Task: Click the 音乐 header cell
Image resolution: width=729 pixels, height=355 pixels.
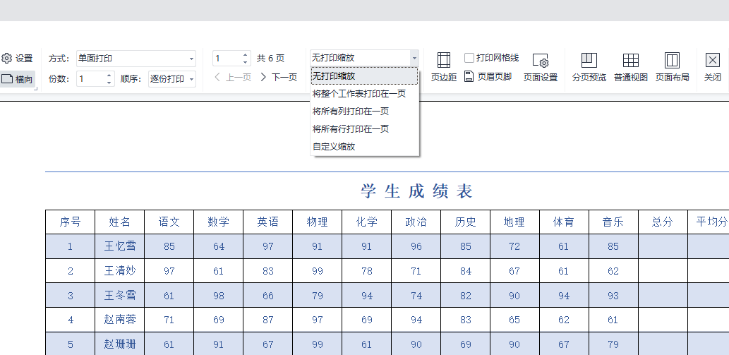Action: point(613,222)
